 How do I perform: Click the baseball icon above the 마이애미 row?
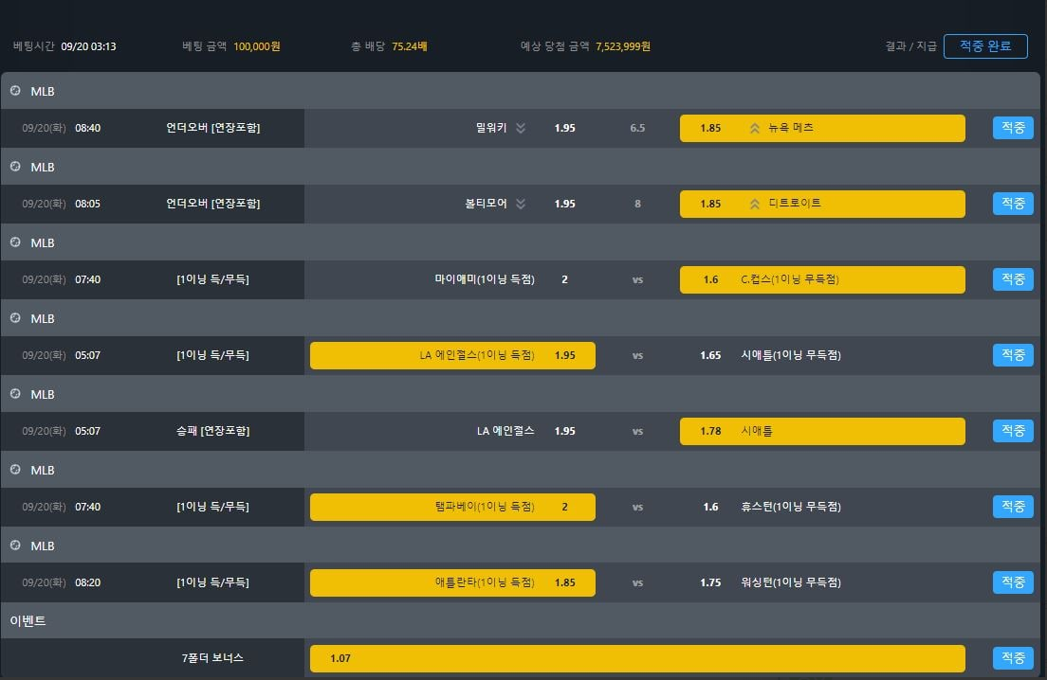[15, 242]
